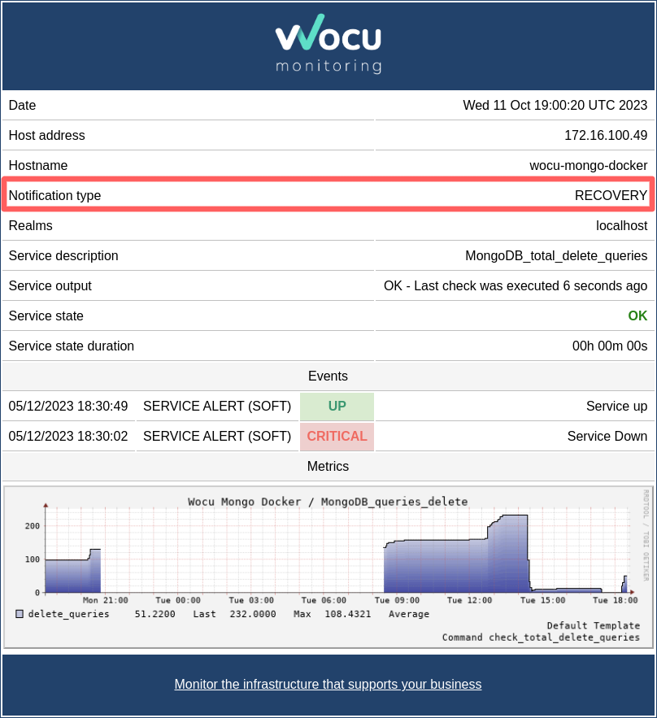The width and height of the screenshot is (657, 718).
Task: Click the 'Service description' field label
Action: click(x=63, y=255)
